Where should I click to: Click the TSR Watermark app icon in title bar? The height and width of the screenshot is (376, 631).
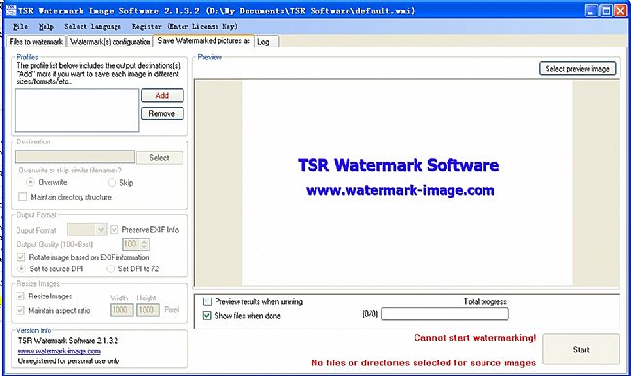coord(11,10)
